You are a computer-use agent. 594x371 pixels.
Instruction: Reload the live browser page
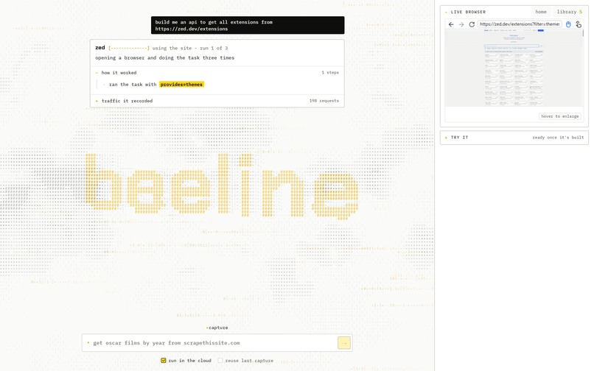coord(472,24)
